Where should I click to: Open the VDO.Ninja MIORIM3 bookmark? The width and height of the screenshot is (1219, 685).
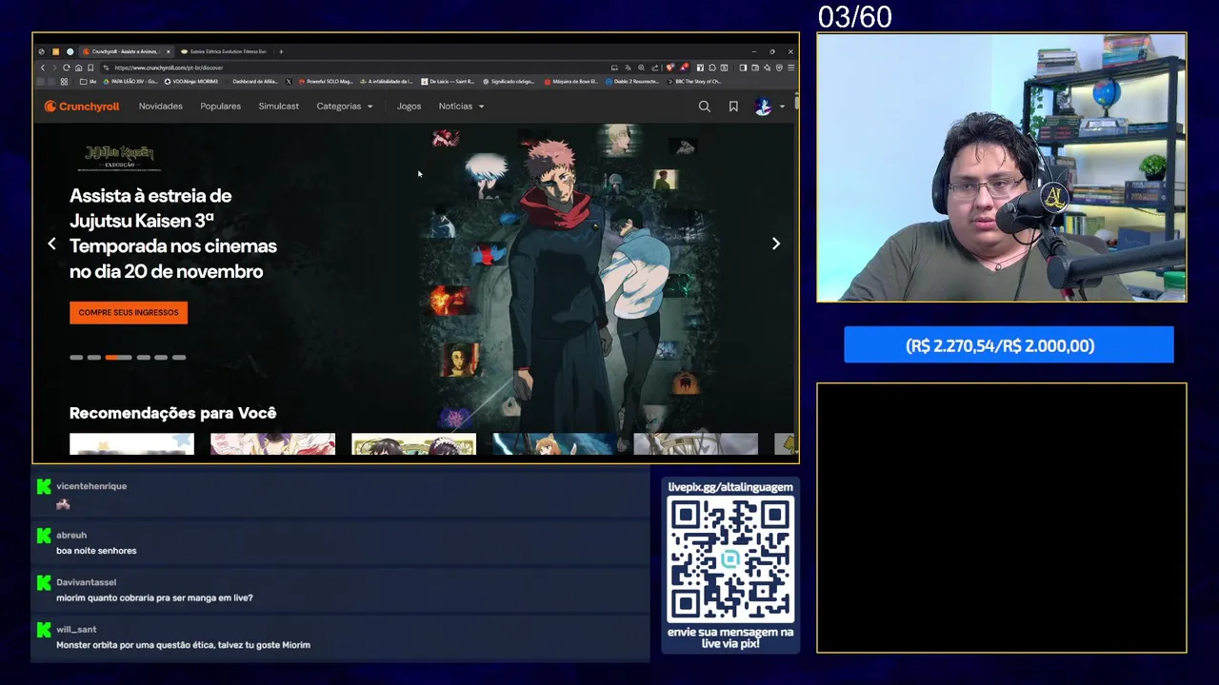tap(191, 81)
